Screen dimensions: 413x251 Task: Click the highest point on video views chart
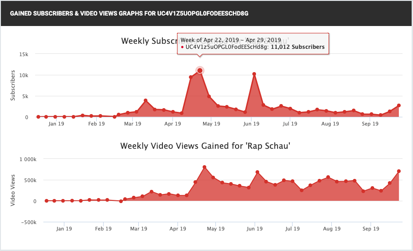coord(204,167)
